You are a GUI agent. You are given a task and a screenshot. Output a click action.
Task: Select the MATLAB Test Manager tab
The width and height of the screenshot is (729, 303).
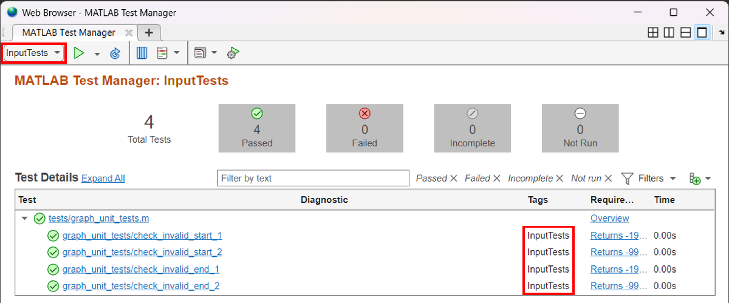click(68, 33)
